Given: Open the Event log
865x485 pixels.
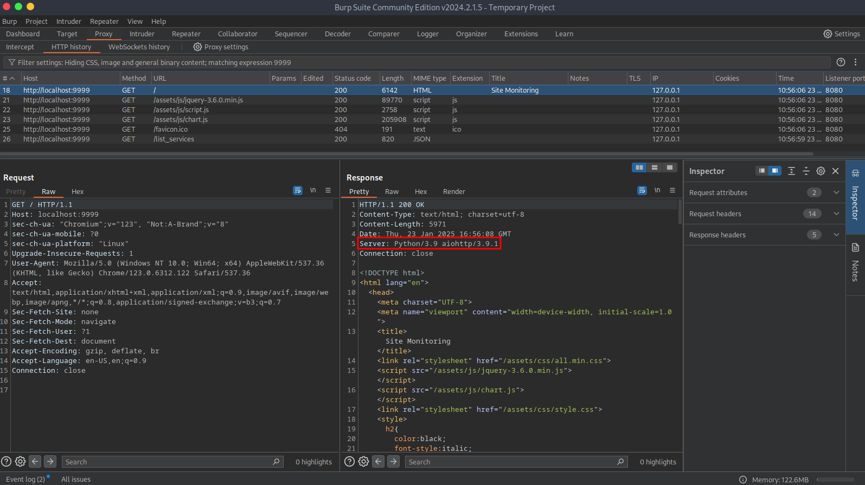Looking at the screenshot, I should click(x=25, y=480).
